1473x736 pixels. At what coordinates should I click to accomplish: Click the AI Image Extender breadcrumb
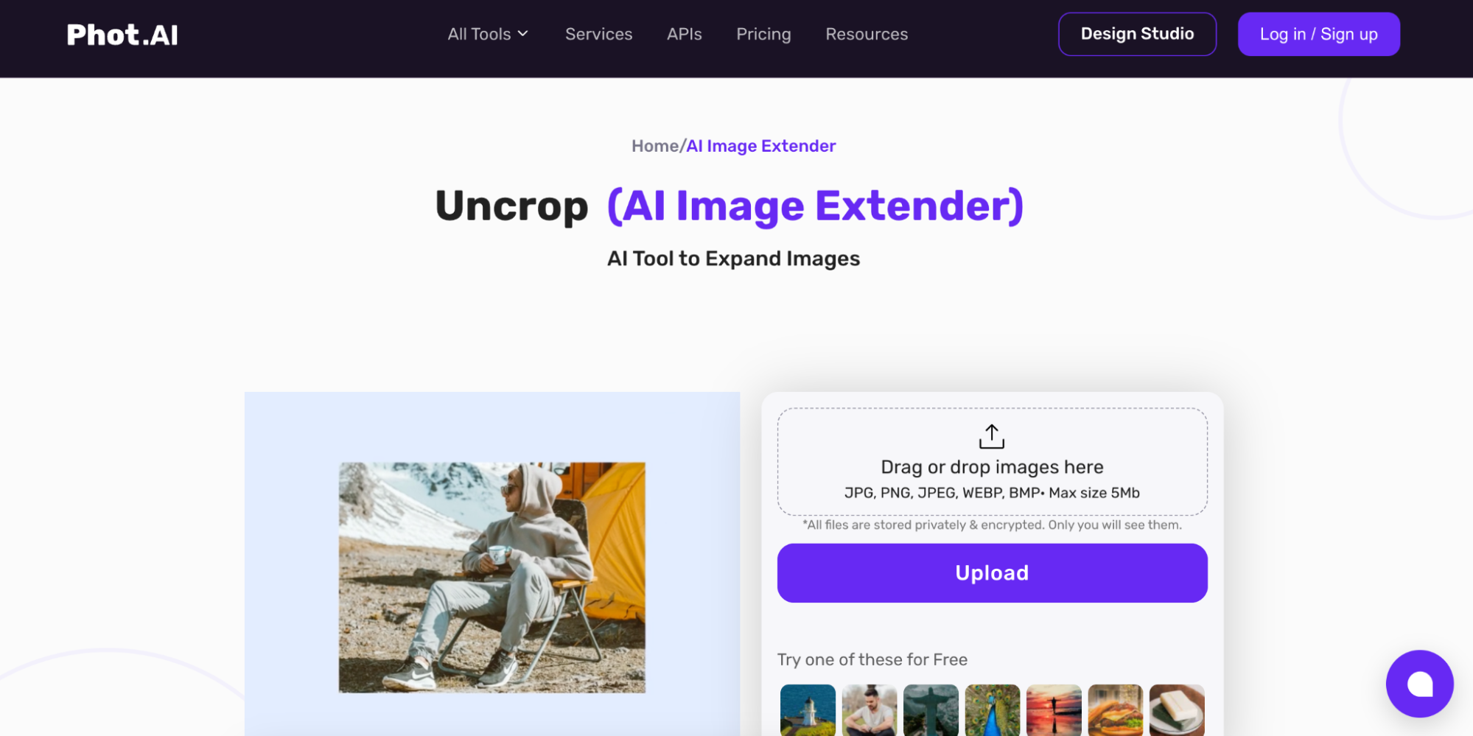761,146
